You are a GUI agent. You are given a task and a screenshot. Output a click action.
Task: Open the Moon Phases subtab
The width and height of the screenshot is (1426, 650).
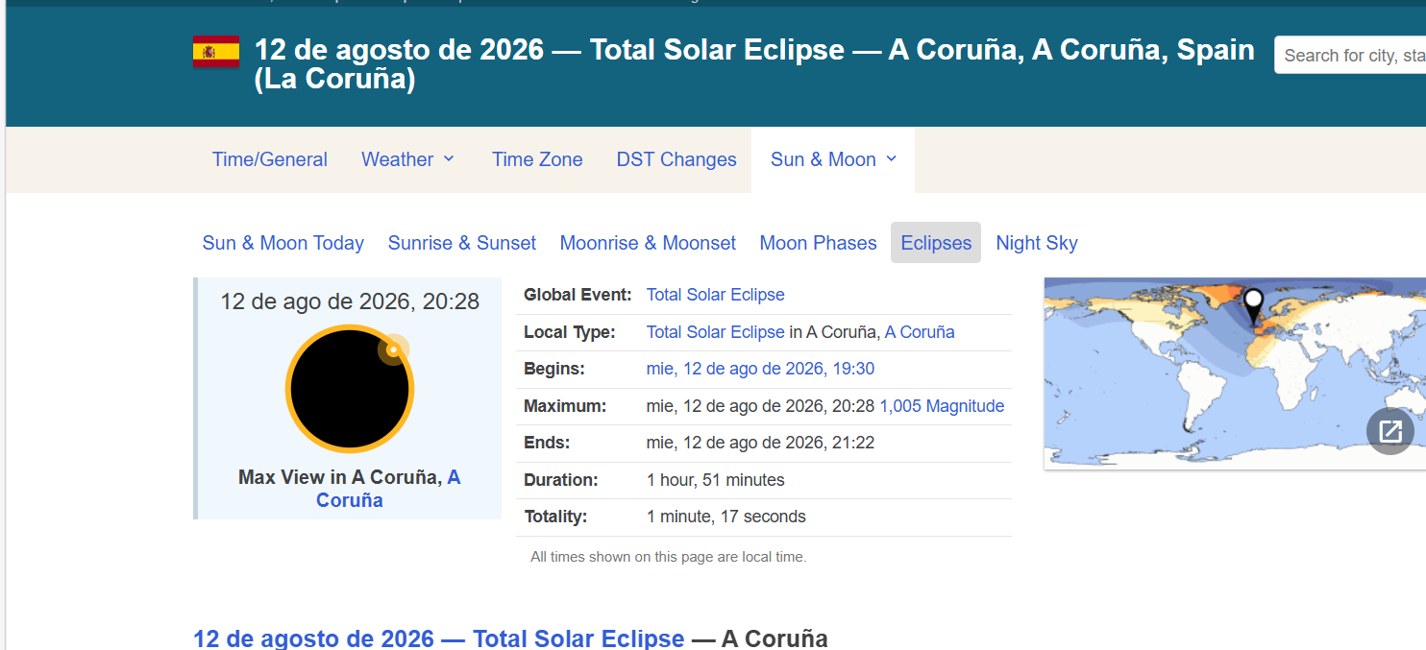[x=818, y=243]
